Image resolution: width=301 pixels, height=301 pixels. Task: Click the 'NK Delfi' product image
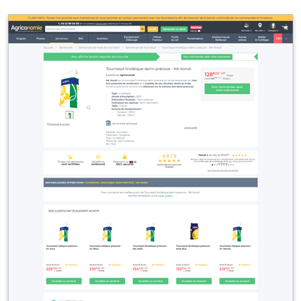[x=150, y=232]
